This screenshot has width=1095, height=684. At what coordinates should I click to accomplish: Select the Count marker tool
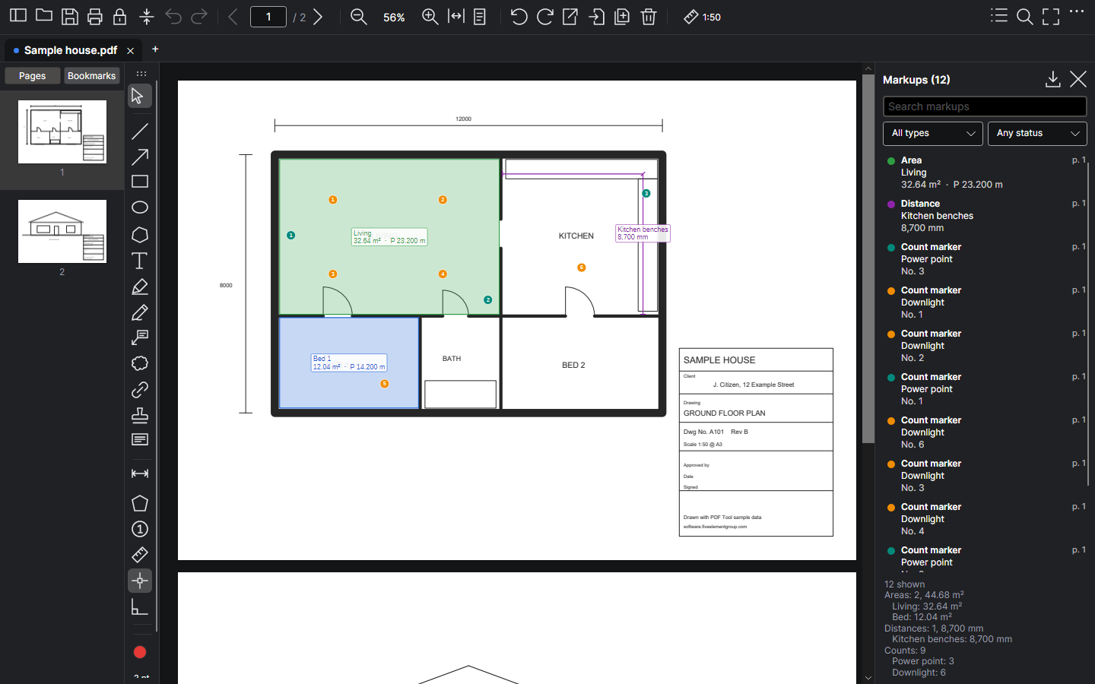[x=140, y=529]
